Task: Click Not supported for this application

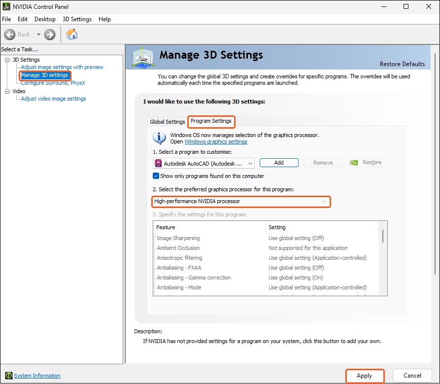Action: (x=308, y=248)
